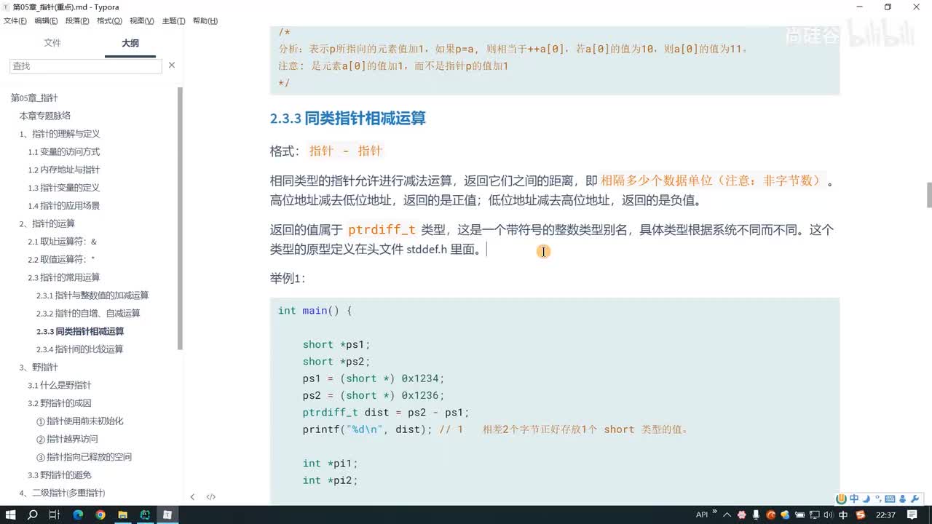Open the 文件(F) menu

pos(15,21)
